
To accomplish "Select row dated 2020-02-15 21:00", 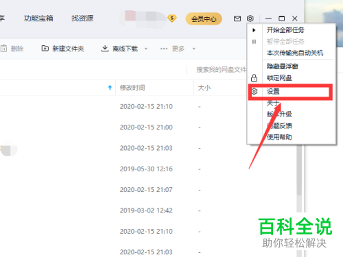I will pos(146,127).
